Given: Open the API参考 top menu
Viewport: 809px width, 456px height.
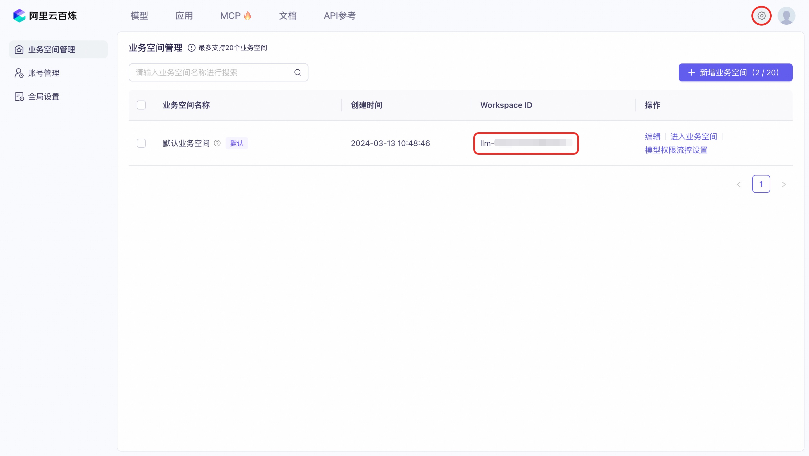Looking at the screenshot, I should [x=340, y=16].
